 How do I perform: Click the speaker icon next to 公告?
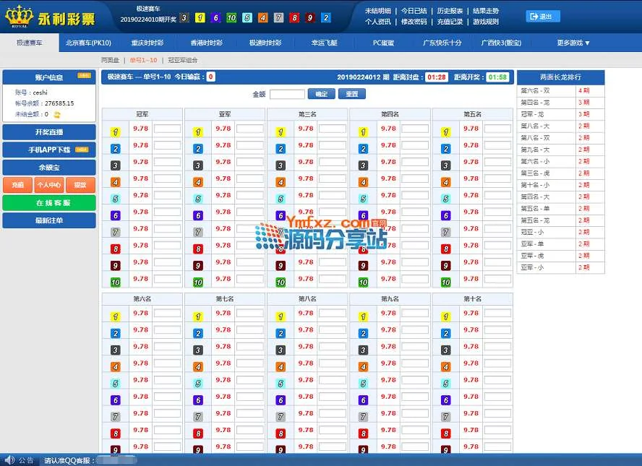[9, 460]
